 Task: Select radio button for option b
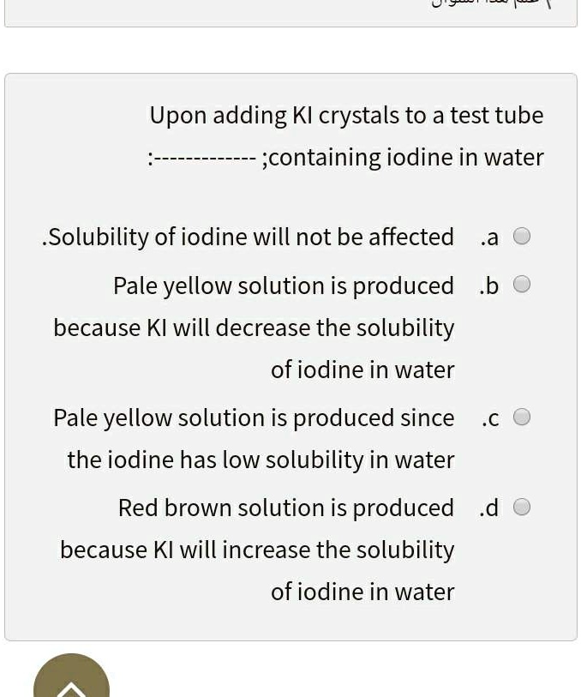(522, 285)
